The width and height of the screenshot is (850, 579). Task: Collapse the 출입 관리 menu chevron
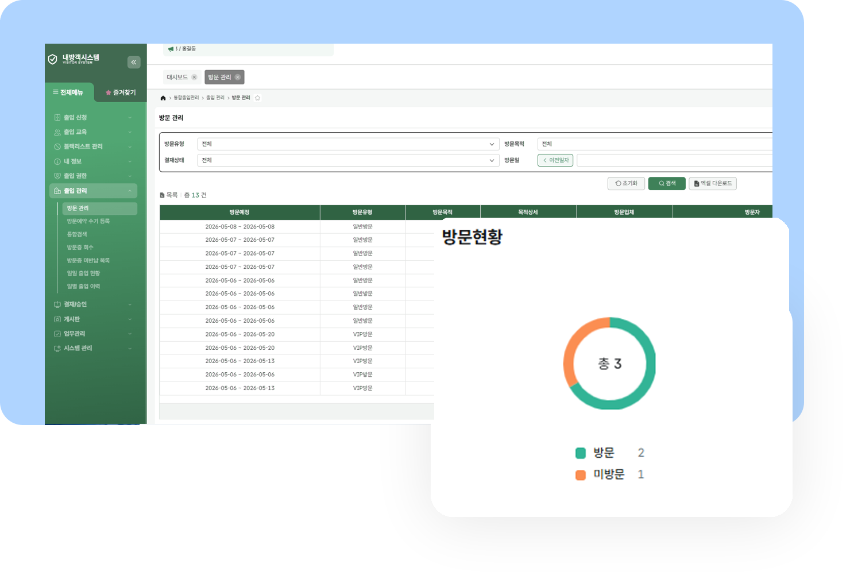(130, 191)
